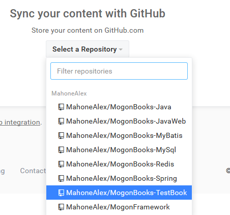Select MahoneAlex/MogonBooks-Redis repository
Image resolution: width=230 pixels, height=215 pixels.
click(119, 164)
